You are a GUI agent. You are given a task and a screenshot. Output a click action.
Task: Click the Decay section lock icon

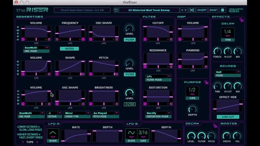click(x=215, y=126)
